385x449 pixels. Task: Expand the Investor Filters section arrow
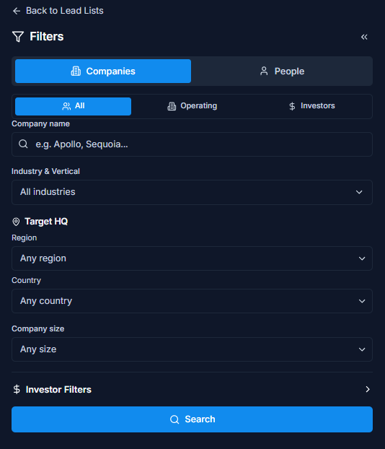point(368,389)
